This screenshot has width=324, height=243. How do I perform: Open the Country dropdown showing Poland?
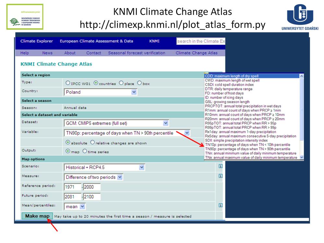pos(101,92)
